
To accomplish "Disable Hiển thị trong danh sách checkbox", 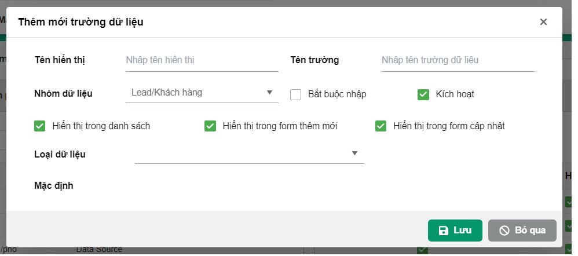I will point(40,126).
